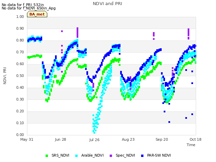Click the 0.30 y-axis tick label
This screenshot has height=162, width=216.
[x=20, y=99]
